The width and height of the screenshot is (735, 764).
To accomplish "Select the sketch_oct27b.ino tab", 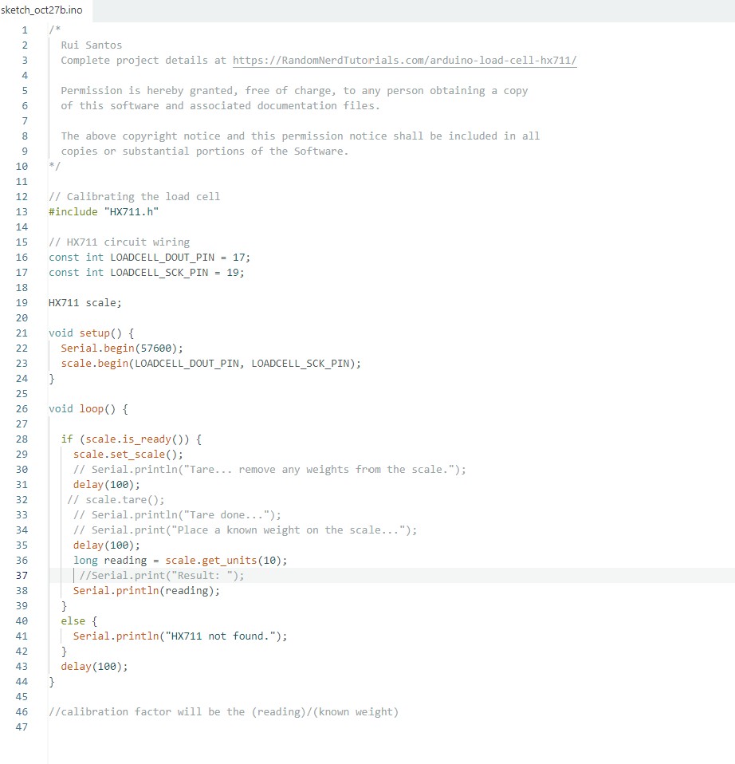I will click(46, 11).
